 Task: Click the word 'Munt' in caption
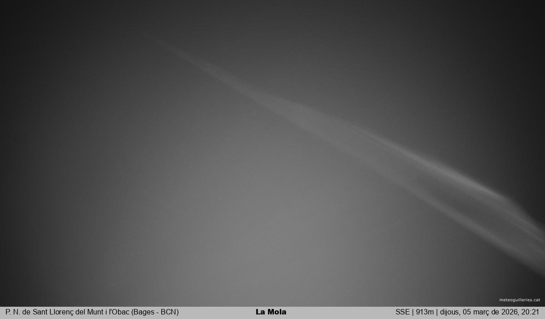click(94, 312)
